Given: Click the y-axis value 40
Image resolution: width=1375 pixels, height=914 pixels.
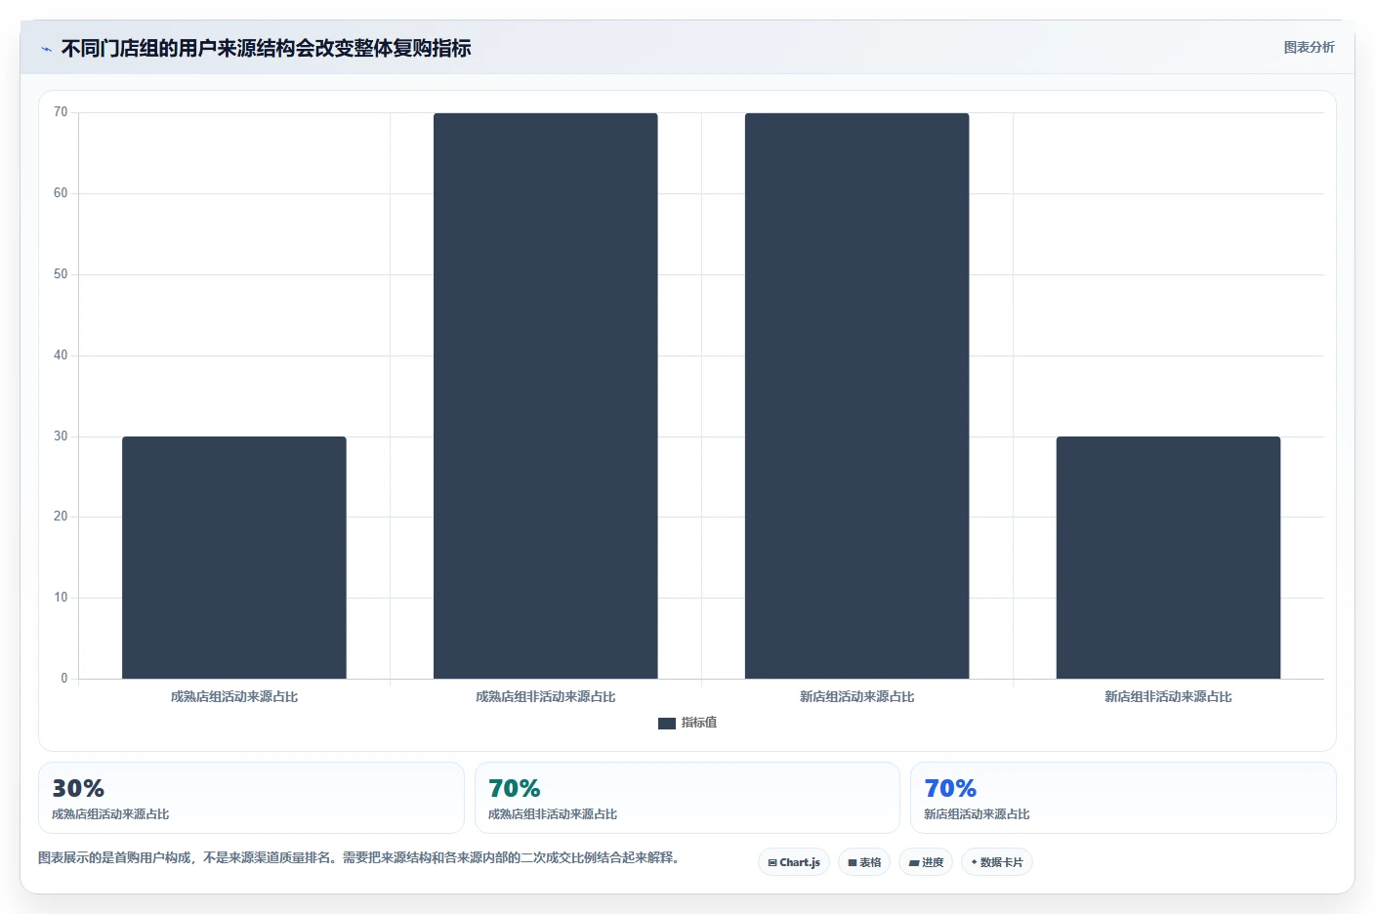Looking at the screenshot, I should [x=61, y=355].
